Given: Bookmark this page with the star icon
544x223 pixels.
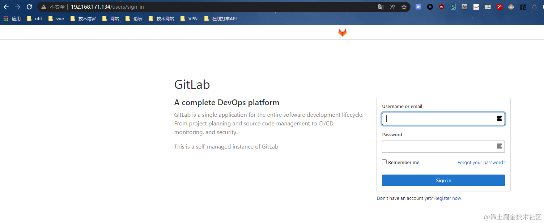Looking at the screenshot, I should [404, 7].
